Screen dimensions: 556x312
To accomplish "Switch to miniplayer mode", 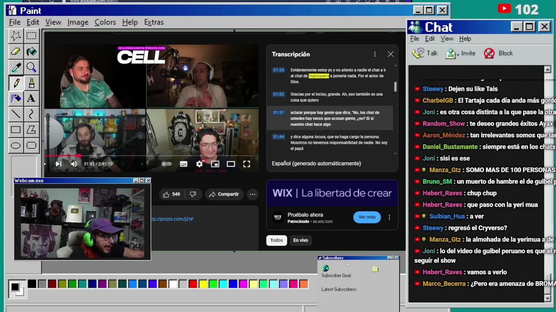I will pos(215,164).
